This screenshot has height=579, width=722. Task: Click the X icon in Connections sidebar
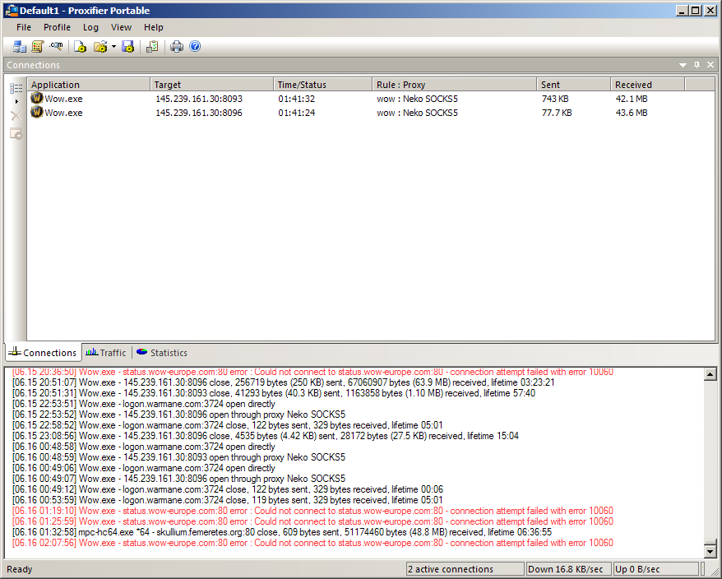click(16, 116)
